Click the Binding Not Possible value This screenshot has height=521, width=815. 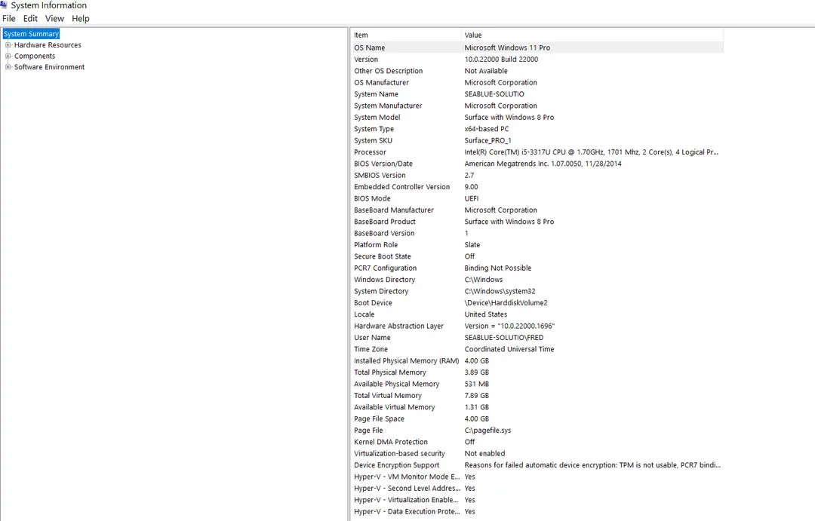point(498,268)
